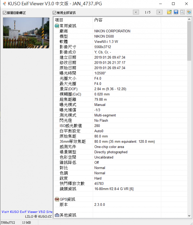Screen dimensions: 193x225
Task: Click the scroll down arrow of the list
Action: point(189,216)
